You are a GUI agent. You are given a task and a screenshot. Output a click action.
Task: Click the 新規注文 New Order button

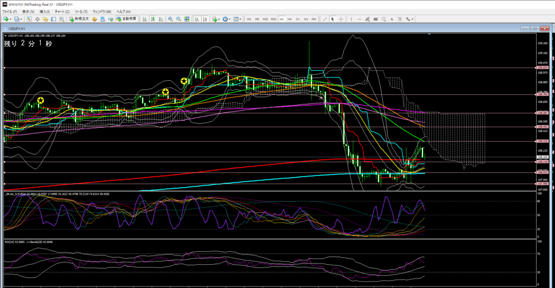pyautogui.click(x=79, y=19)
